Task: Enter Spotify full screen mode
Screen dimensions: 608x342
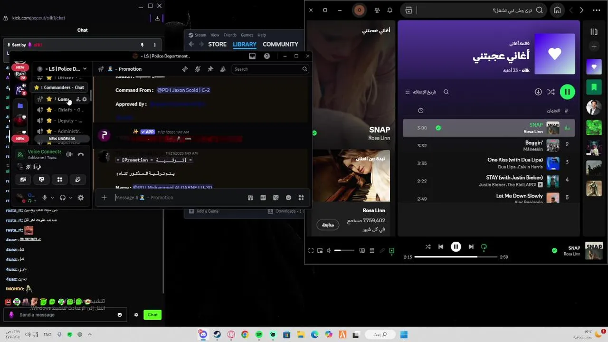Action: click(311, 250)
